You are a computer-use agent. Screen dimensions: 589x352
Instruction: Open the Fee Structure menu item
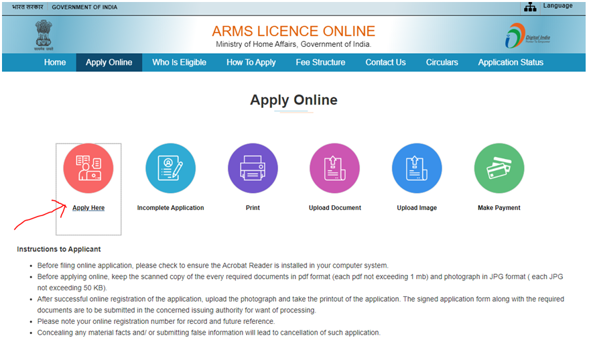[x=320, y=62]
